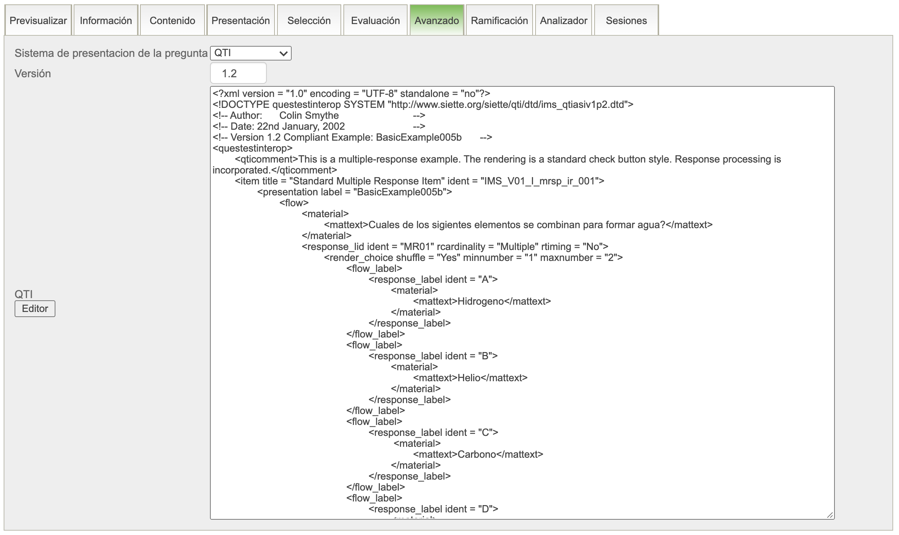Open the Previsualizar tab

(38, 20)
